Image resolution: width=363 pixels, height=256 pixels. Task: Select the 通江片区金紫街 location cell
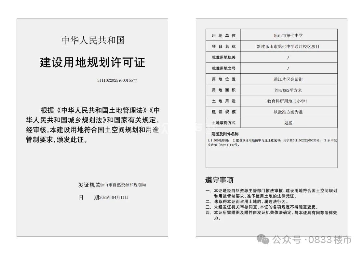(x=288, y=79)
